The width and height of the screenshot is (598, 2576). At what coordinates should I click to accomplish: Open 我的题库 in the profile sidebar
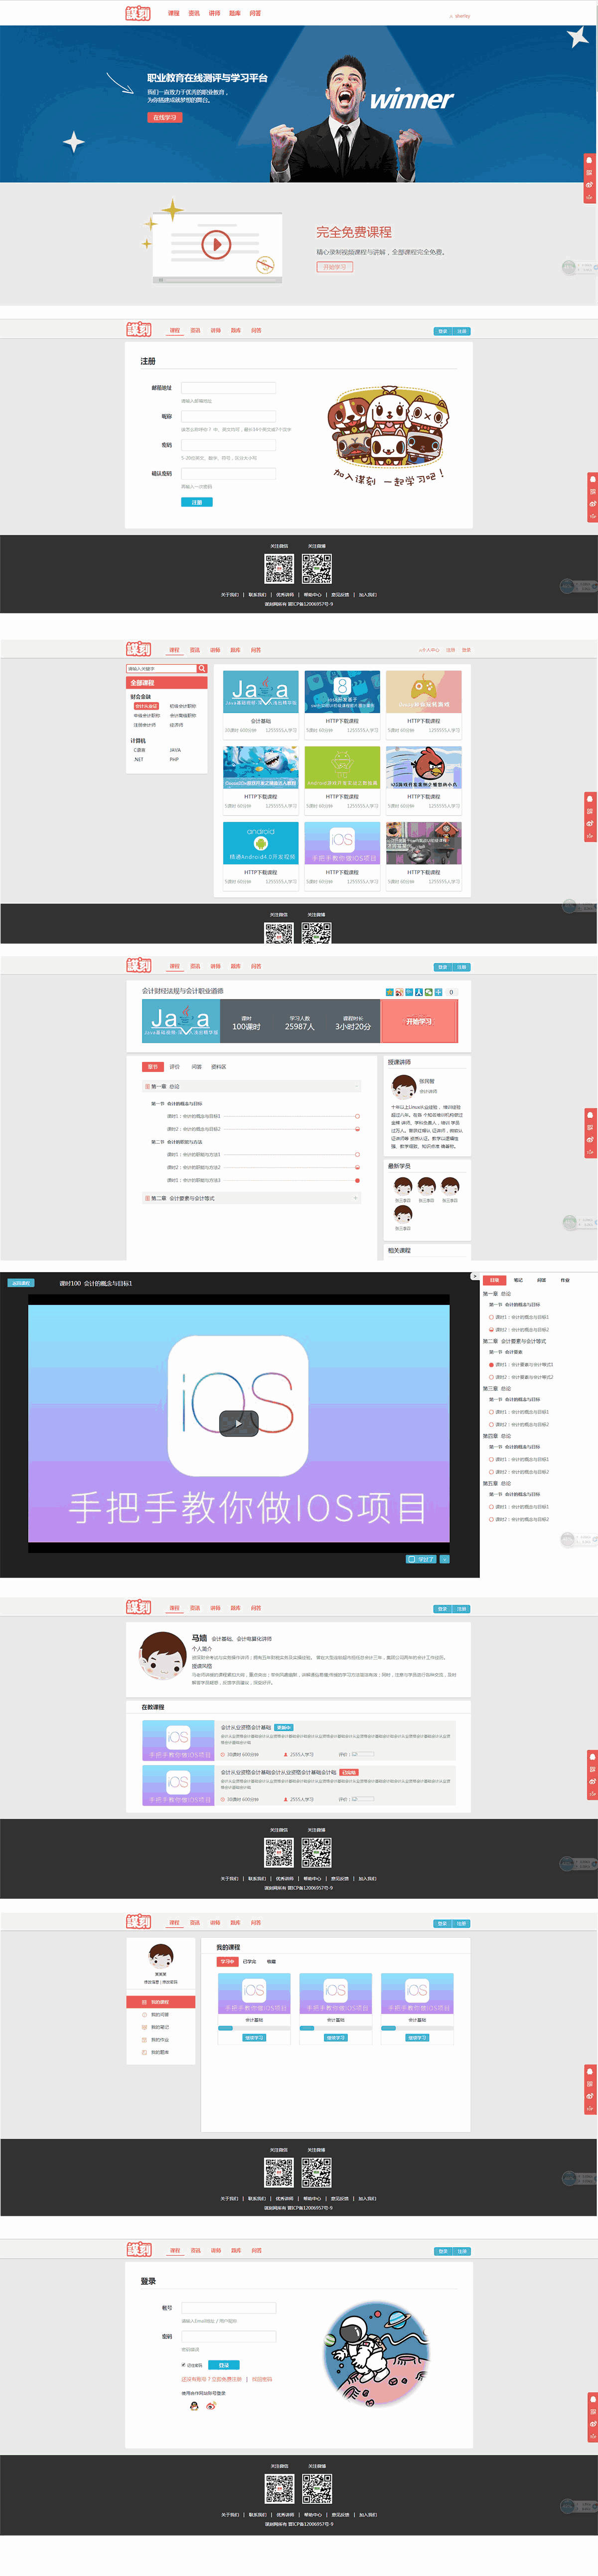tap(160, 2052)
